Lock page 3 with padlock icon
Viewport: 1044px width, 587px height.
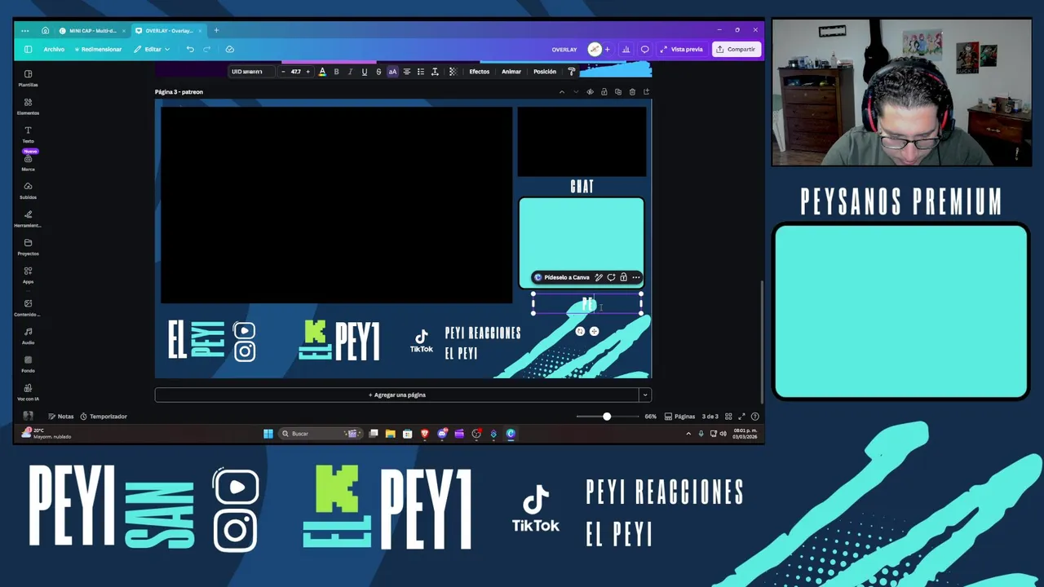604,92
